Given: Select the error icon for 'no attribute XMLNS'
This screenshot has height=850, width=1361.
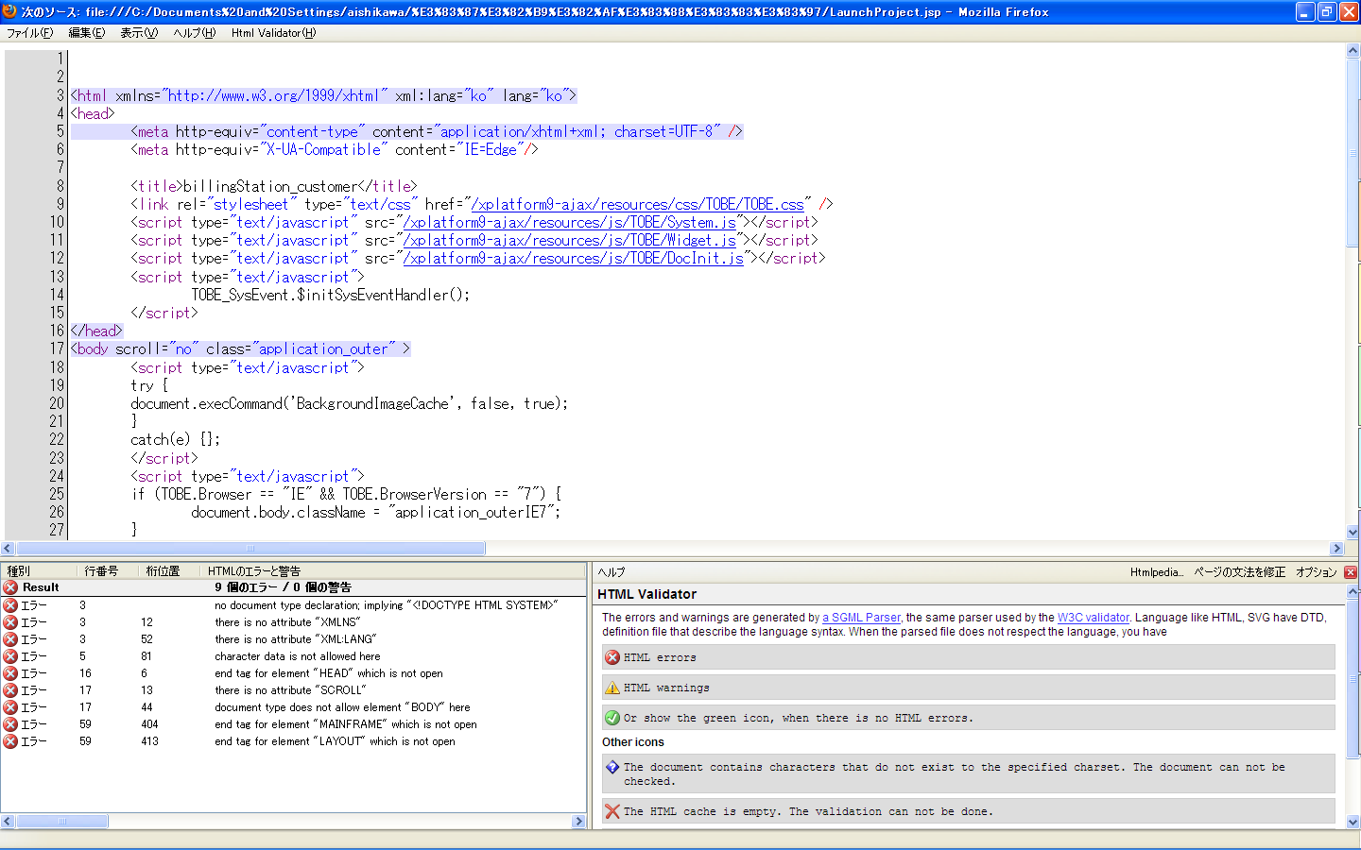Looking at the screenshot, I should click(11, 621).
